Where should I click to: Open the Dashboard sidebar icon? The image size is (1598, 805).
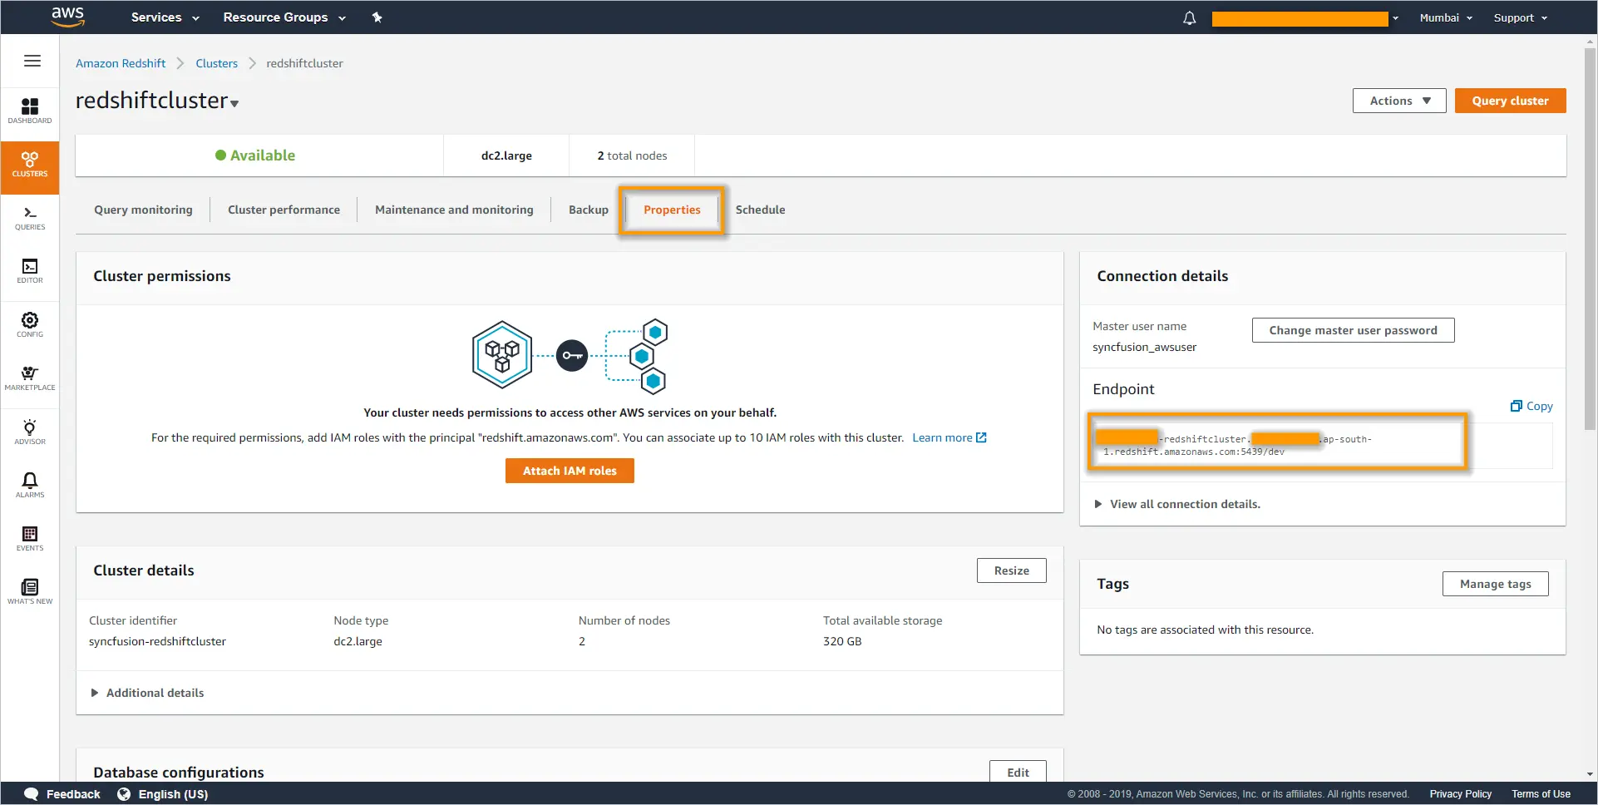(x=30, y=110)
